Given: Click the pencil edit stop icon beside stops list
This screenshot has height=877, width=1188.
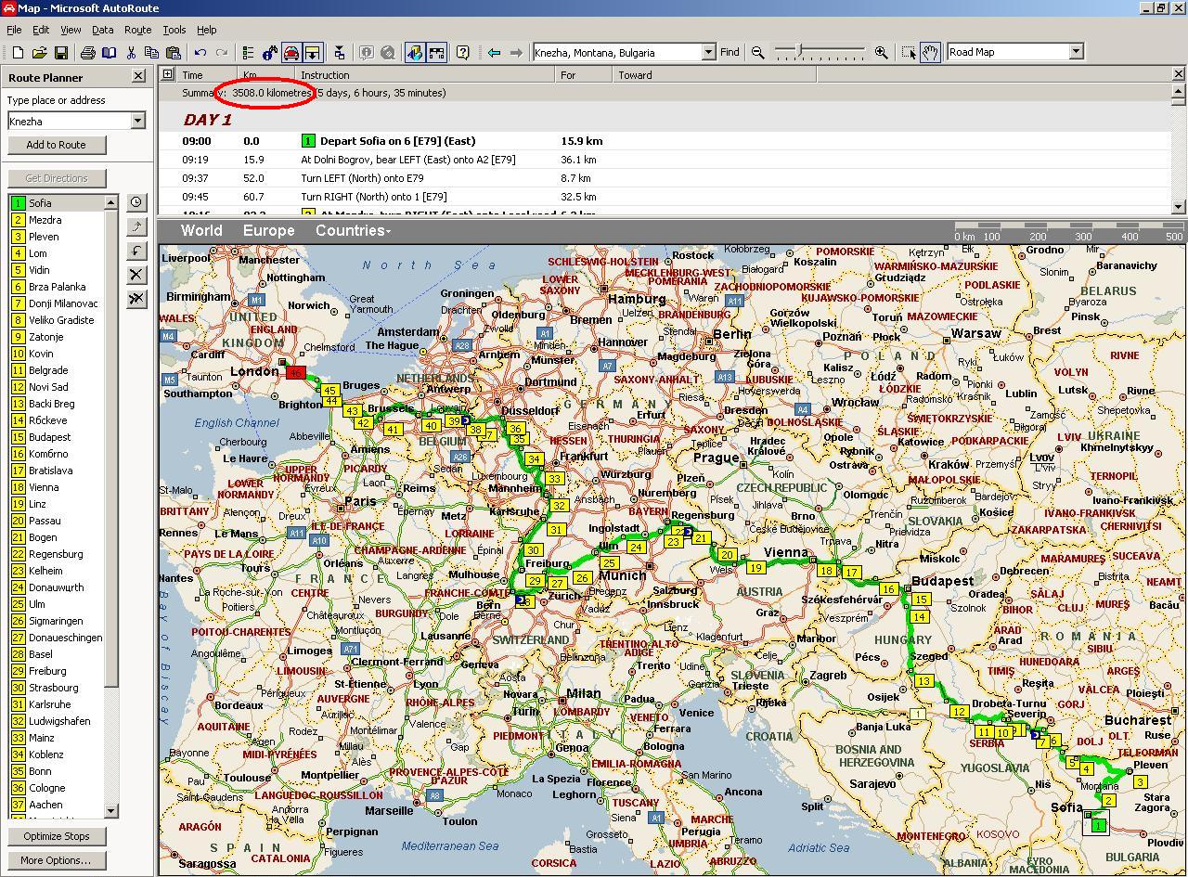Looking at the screenshot, I should pos(136,226).
